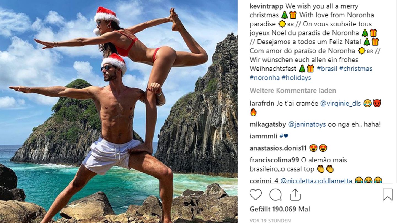397x223 pixels.
Task: Open the #christmas hashtag
Action: tap(356, 69)
